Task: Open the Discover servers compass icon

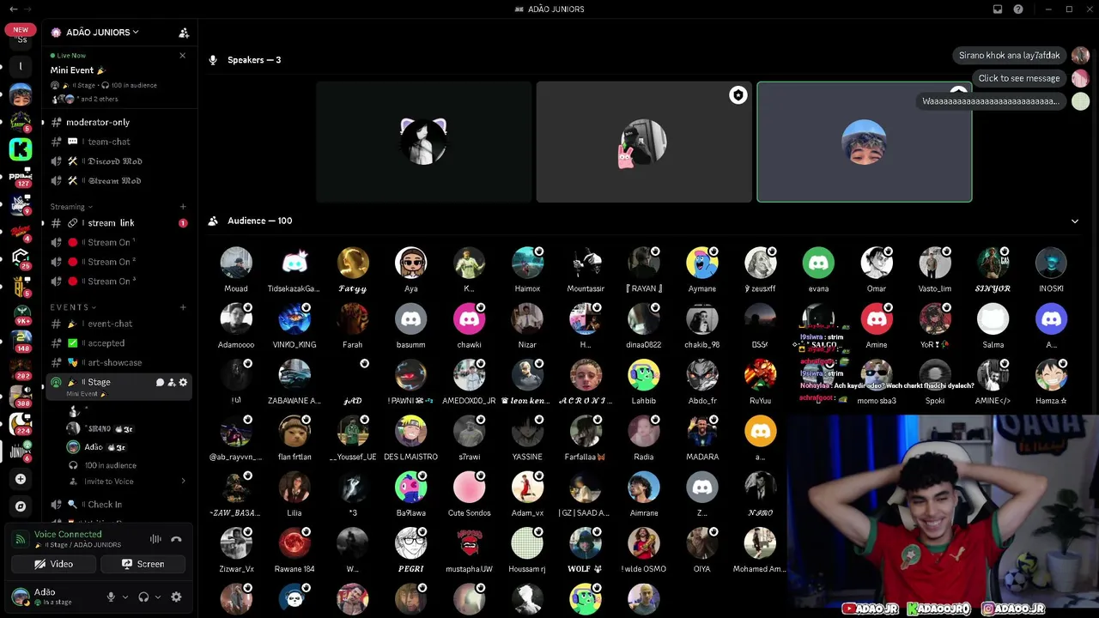Action: point(21,506)
